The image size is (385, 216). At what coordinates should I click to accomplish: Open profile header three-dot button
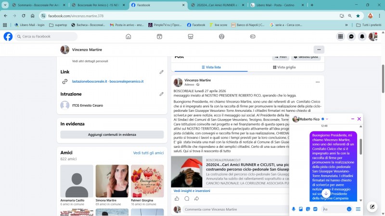[x=319, y=49]
